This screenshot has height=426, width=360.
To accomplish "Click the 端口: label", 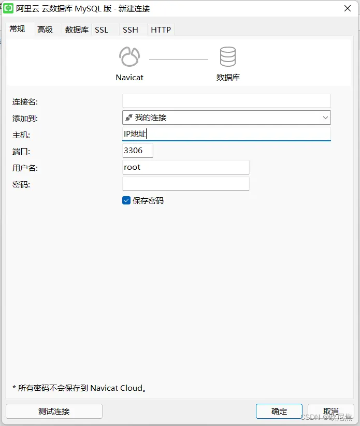I will pos(21,152).
